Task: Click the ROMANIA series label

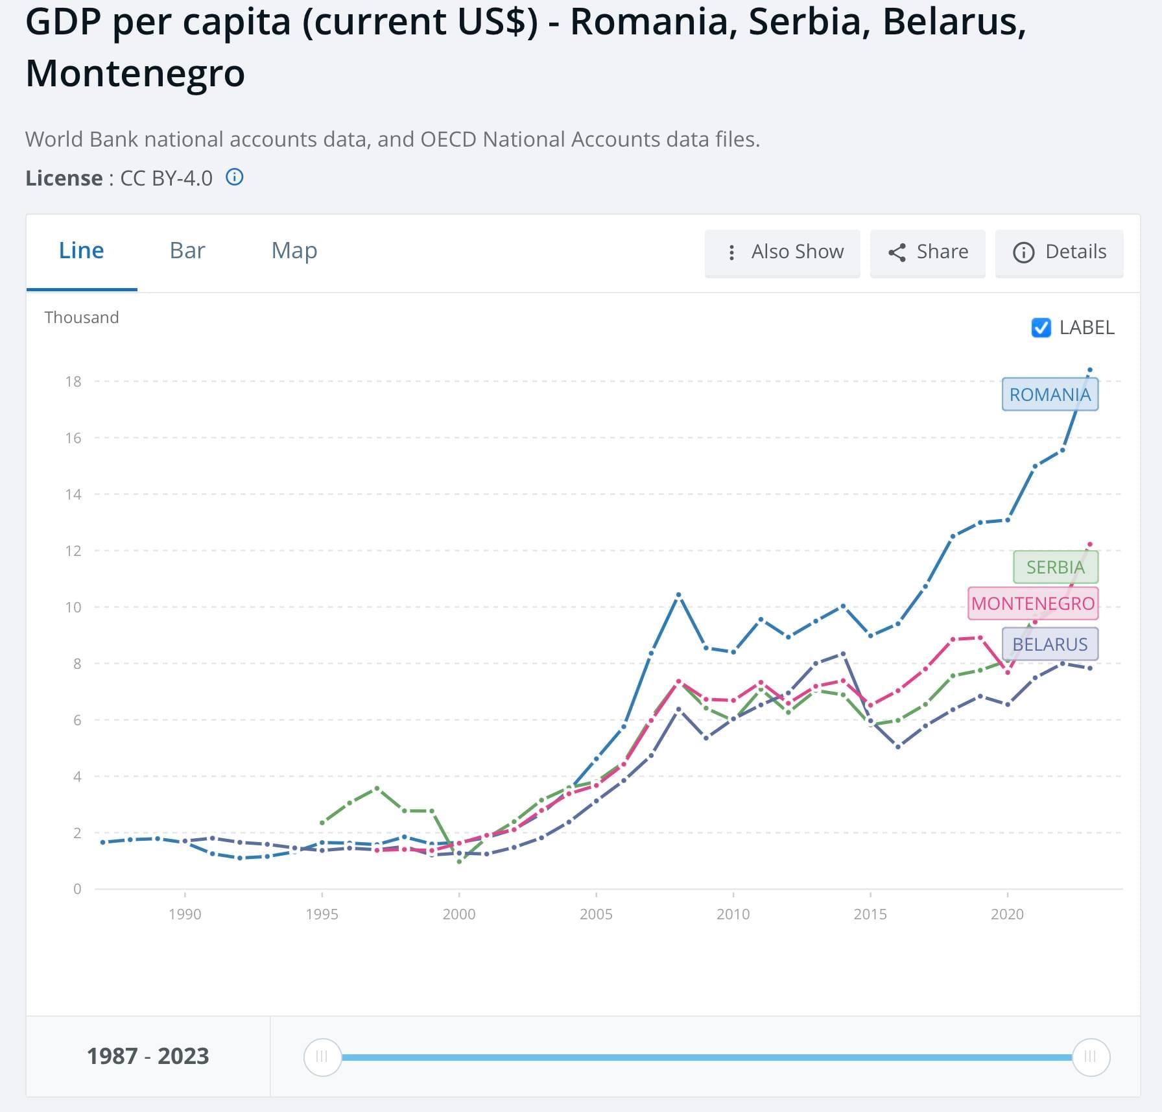Action: point(1050,394)
